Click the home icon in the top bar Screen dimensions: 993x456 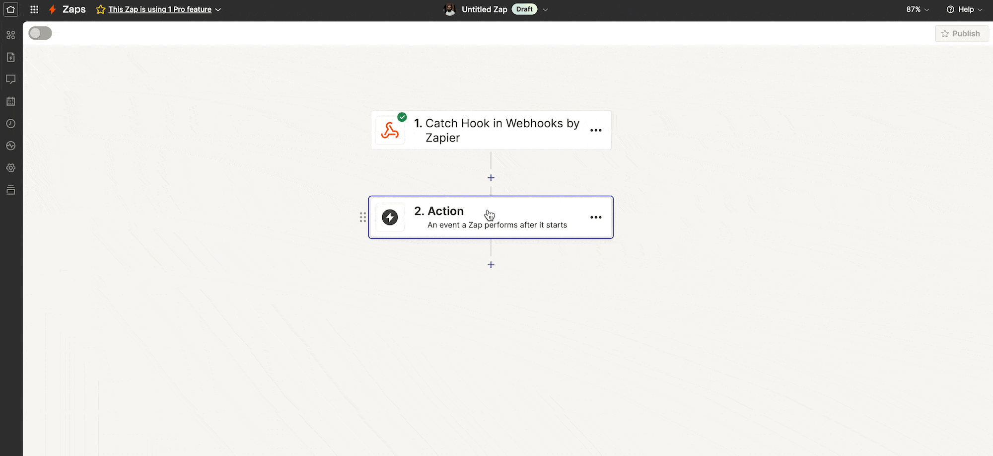[10, 9]
